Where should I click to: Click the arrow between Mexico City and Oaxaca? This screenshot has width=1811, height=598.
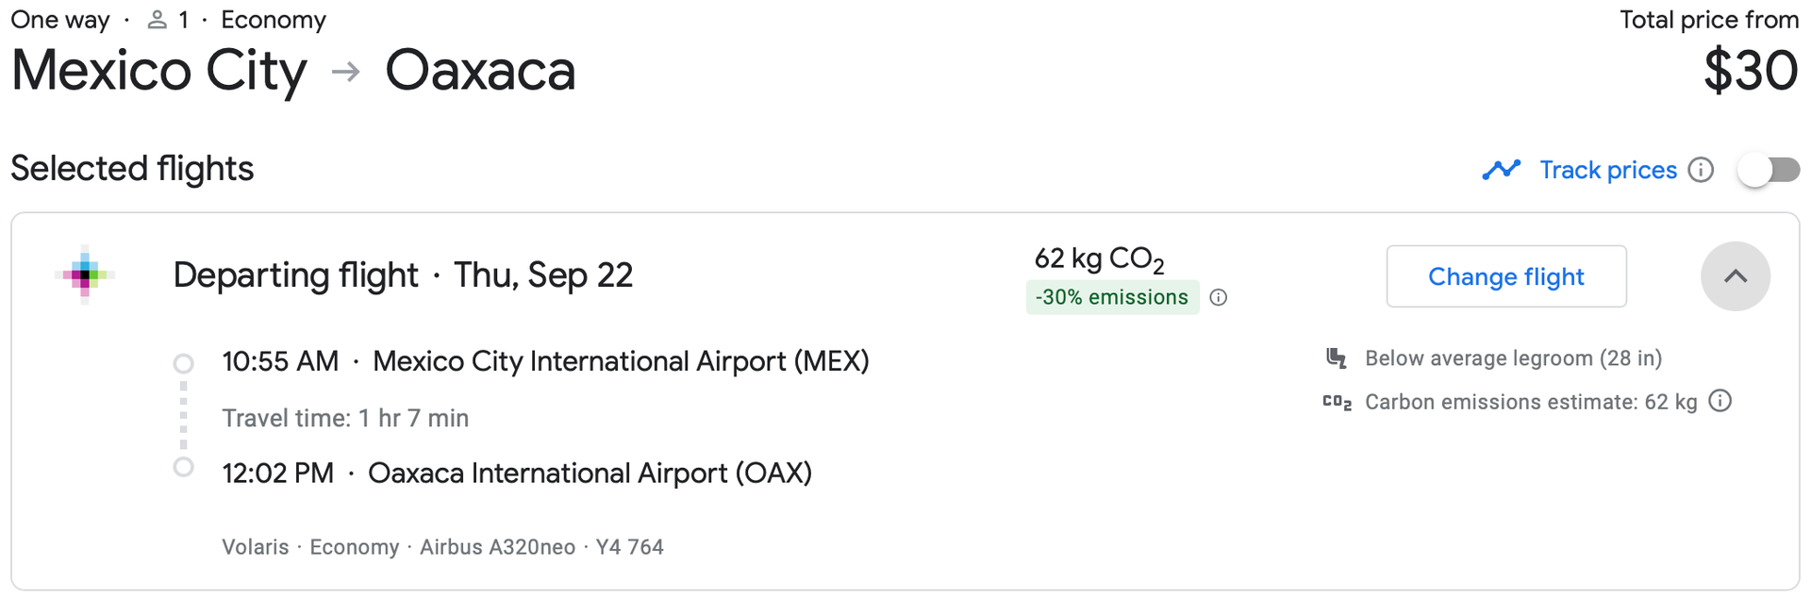pyautogui.click(x=346, y=72)
